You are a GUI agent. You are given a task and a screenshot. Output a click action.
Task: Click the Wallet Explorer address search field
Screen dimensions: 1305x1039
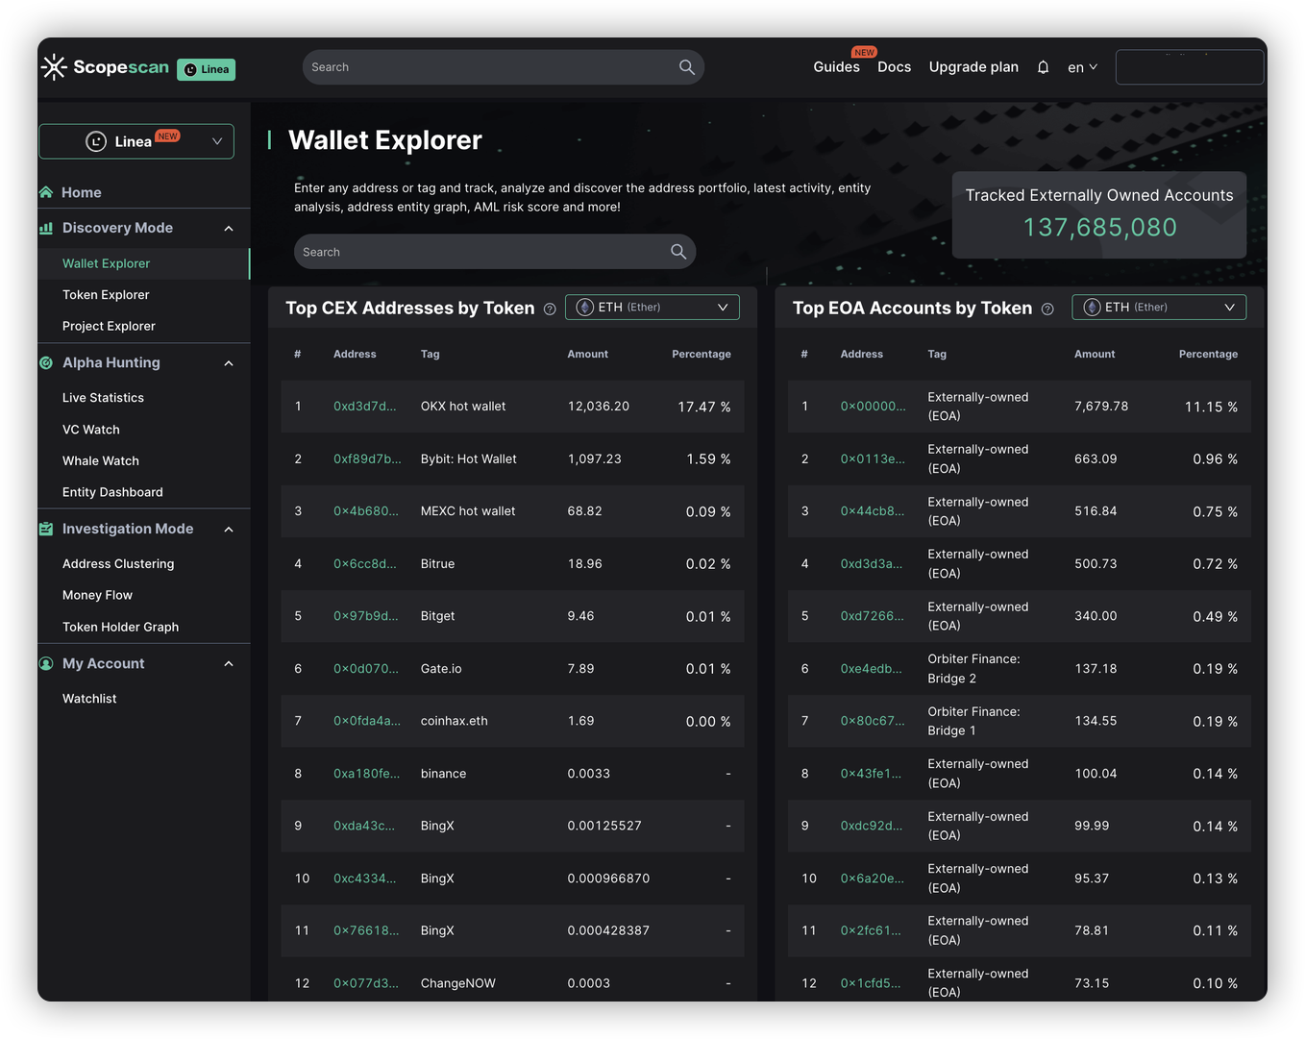480,252
